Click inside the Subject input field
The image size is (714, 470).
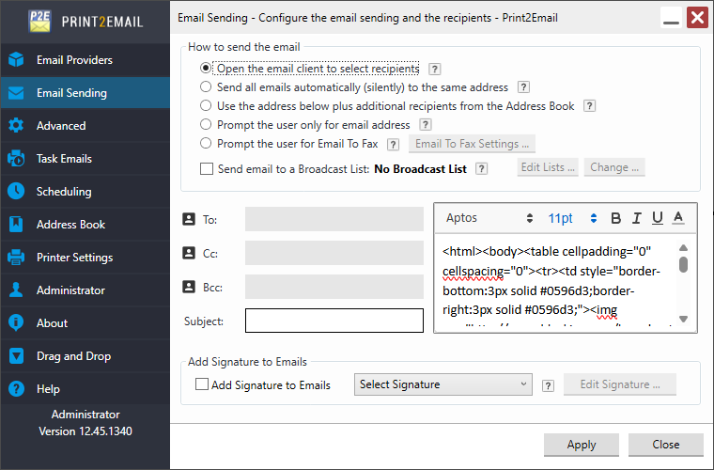tap(334, 321)
